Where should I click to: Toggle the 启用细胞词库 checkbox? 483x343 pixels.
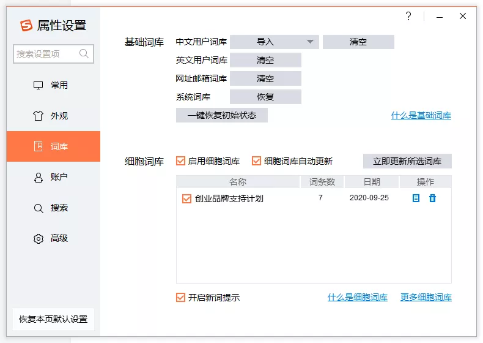tap(180, 161)
